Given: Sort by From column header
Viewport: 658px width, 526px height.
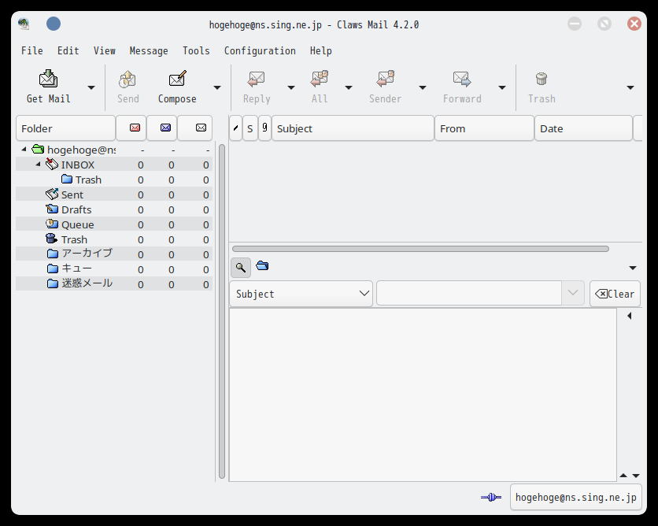Looking at the screenshot, I should click(x=484, y=128).
